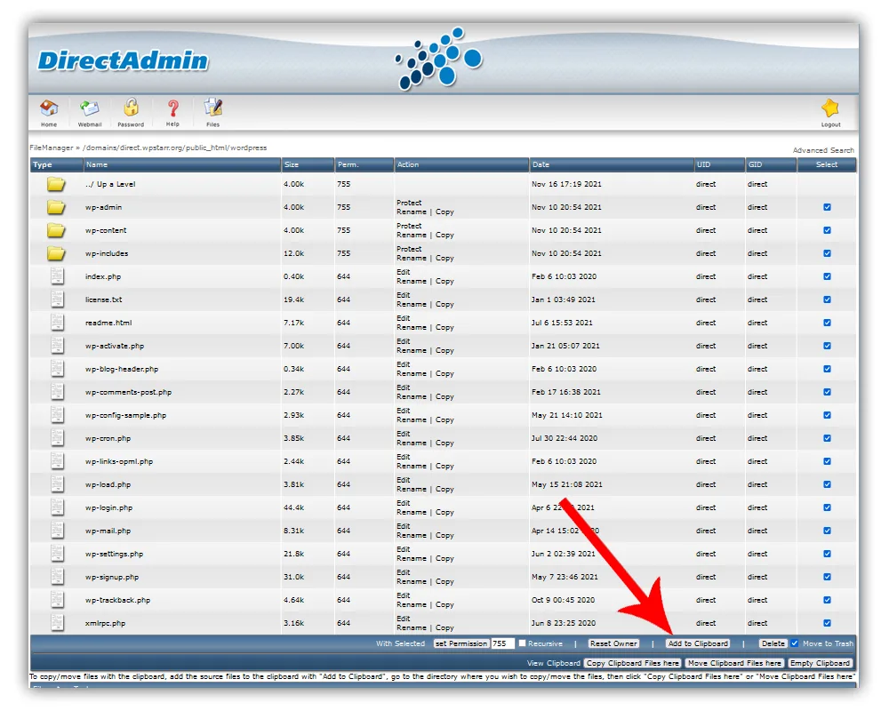Click the Up a Level link
This screenshot has height=711, width=889.
click(110, 184)
